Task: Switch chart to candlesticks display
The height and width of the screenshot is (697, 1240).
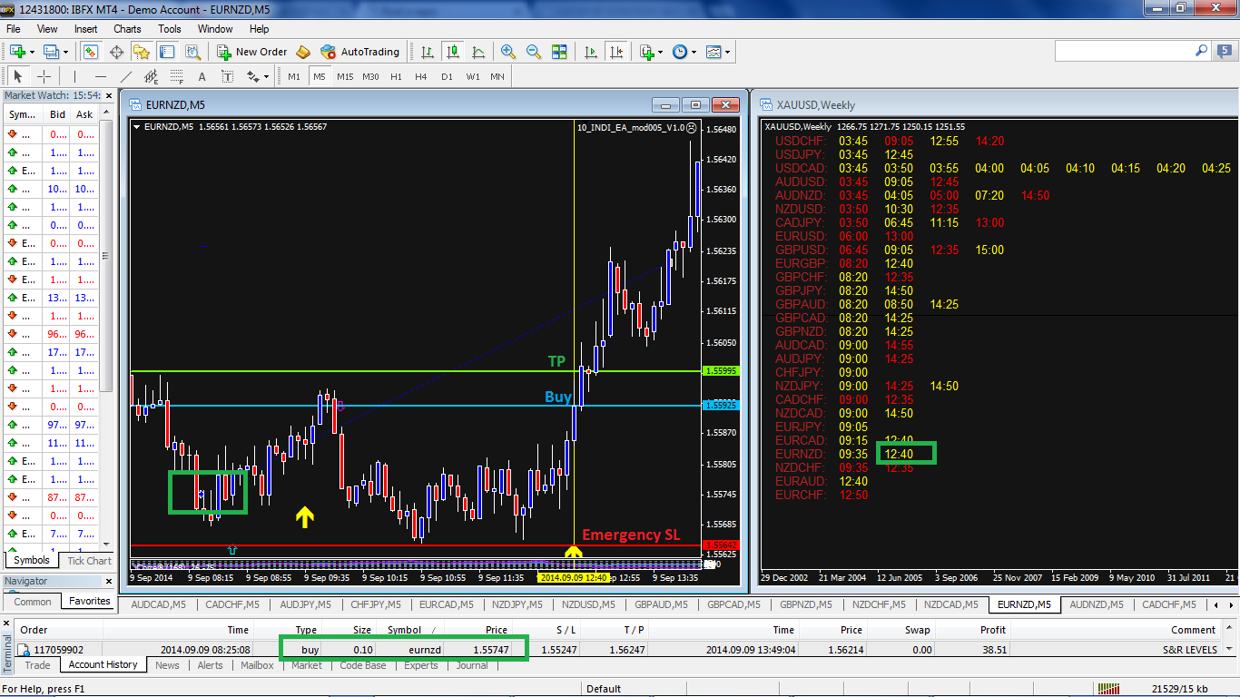Action: pyautogui.click(x=452, y=52)
